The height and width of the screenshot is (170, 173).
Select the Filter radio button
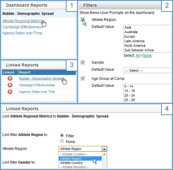[x=62, y=135]
